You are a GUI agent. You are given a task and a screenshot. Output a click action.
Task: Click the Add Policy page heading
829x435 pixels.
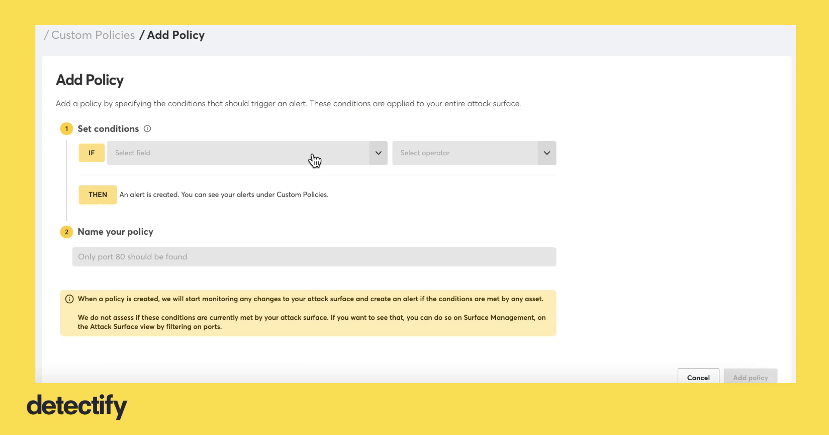coord(90,80)
